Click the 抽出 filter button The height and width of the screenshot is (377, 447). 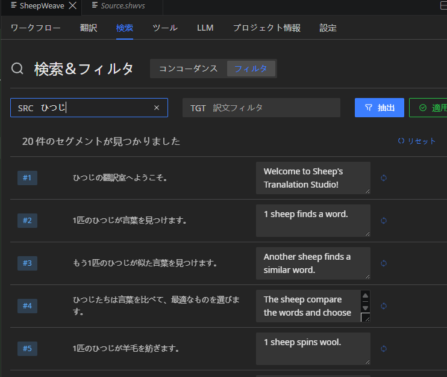pos(379,108)
